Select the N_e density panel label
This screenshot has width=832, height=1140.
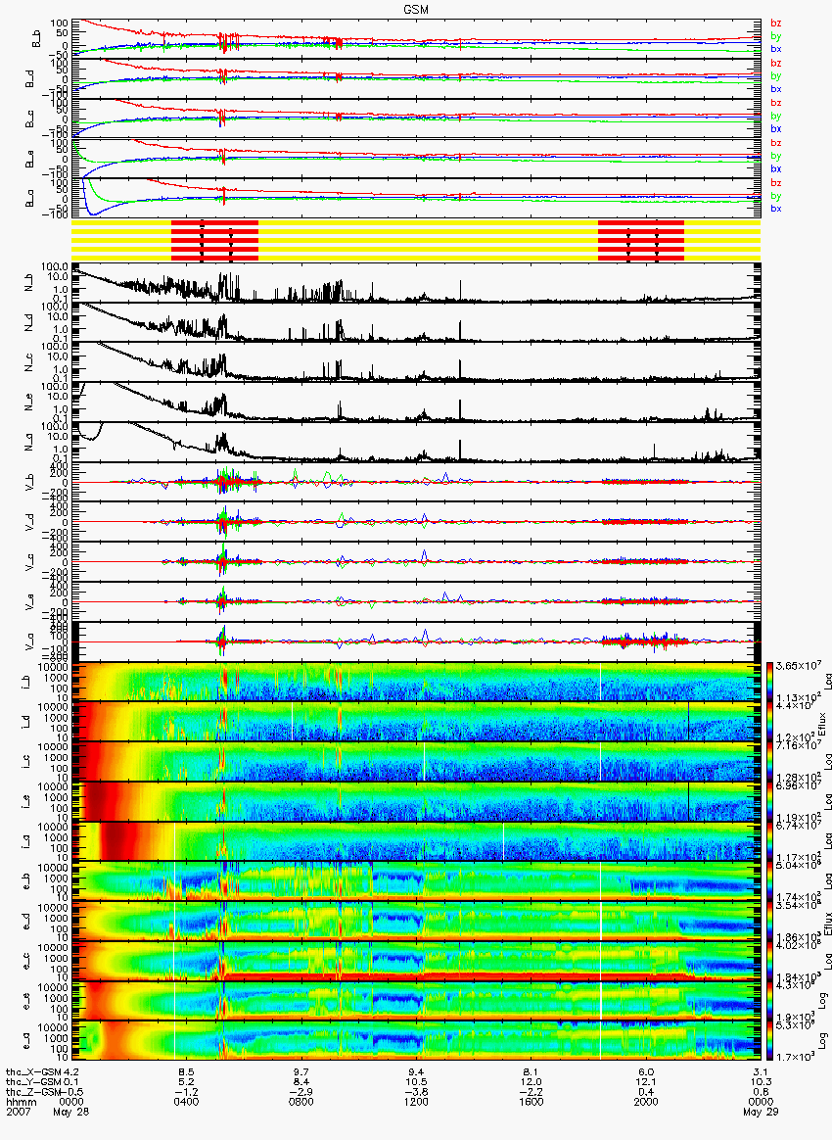point(29,404)
